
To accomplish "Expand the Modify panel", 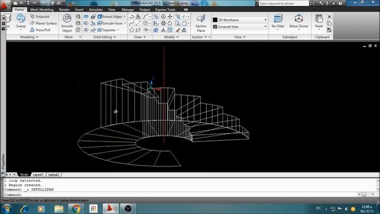I will pos(171,37).
